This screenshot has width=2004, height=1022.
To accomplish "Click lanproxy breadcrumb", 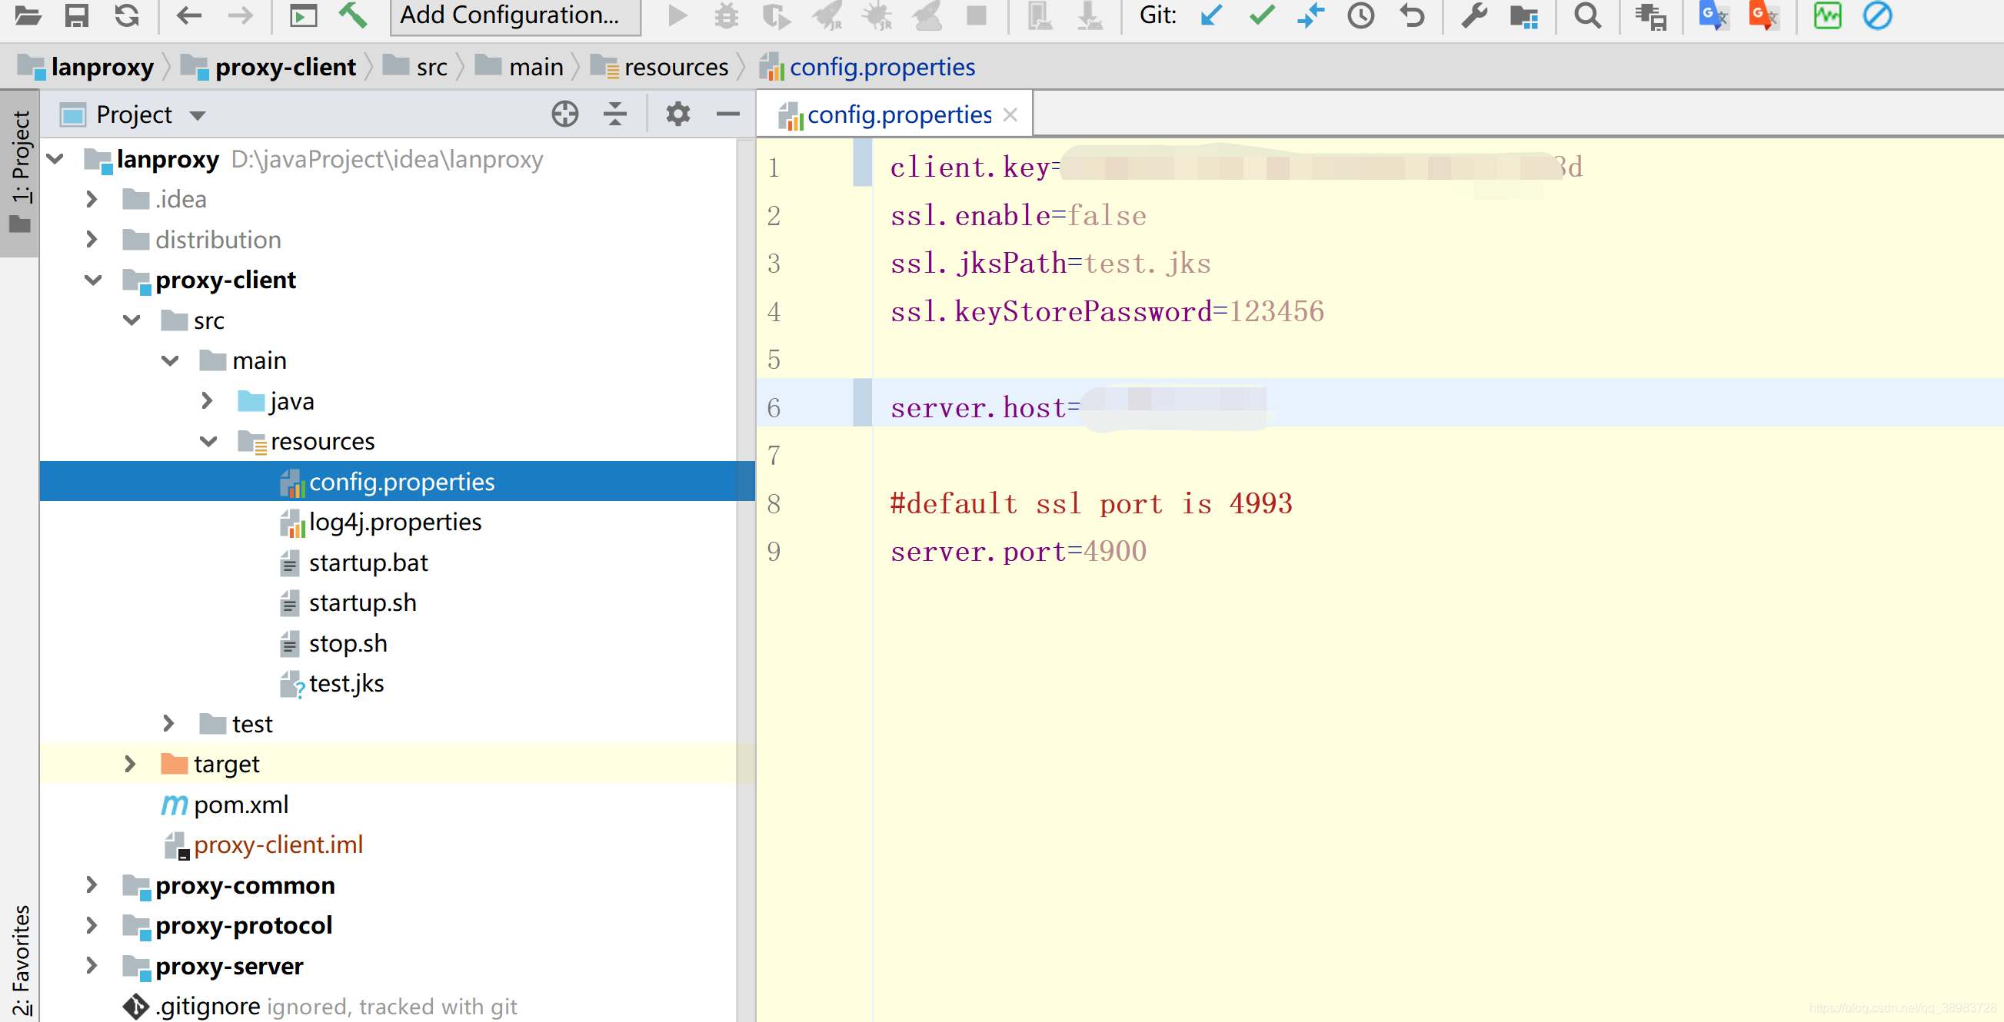I will click(x=87, y=67).
